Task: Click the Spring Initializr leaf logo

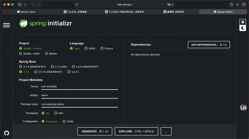Action: tap(23, 23)
